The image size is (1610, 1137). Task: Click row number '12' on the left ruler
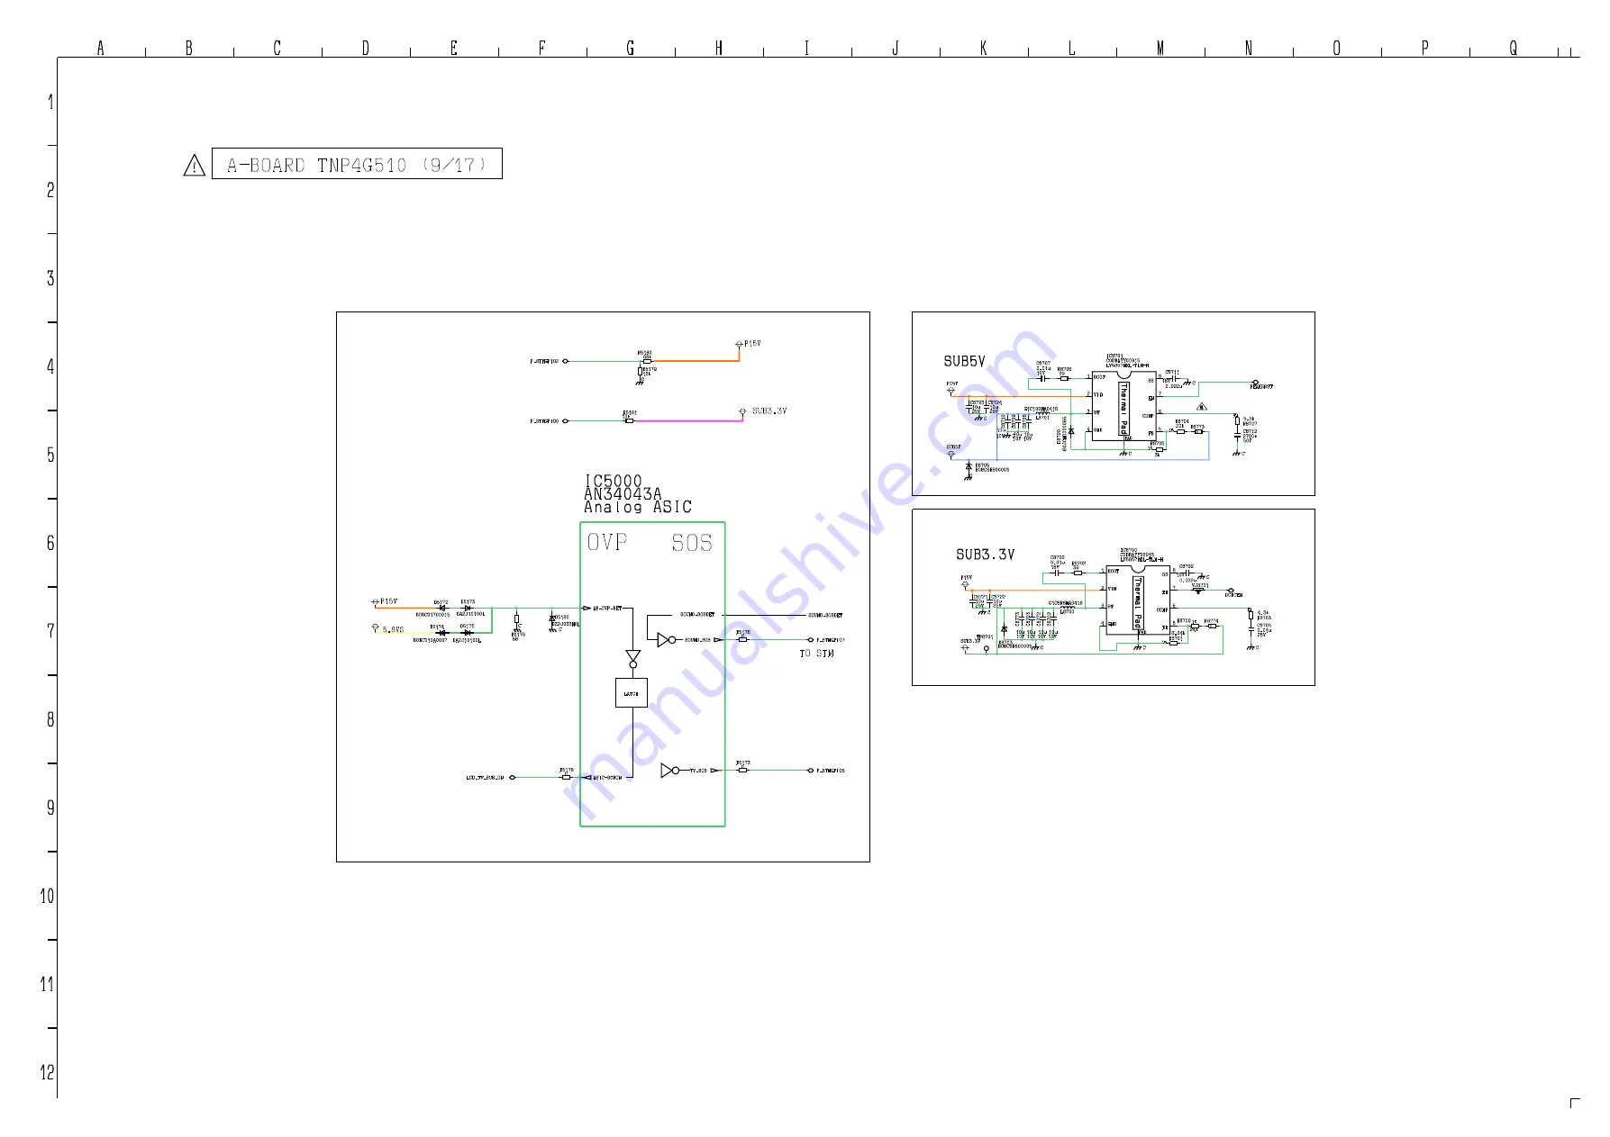click(x=47, y=1072)
